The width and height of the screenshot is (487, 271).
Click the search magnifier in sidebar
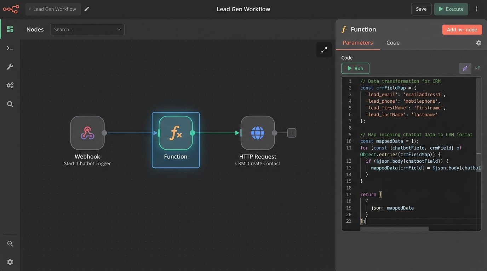click(10, 104)
